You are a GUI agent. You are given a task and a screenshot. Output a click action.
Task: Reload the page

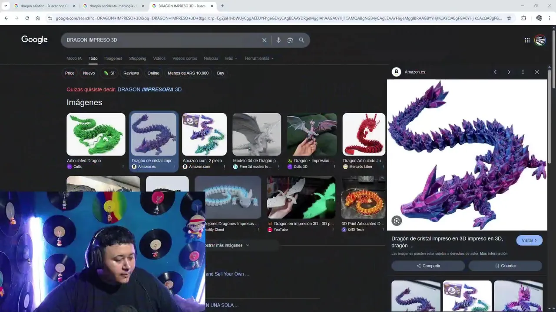click(27, 18)
